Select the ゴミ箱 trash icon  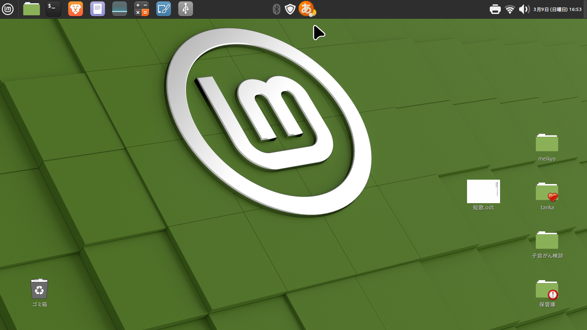tap(39, 293)
